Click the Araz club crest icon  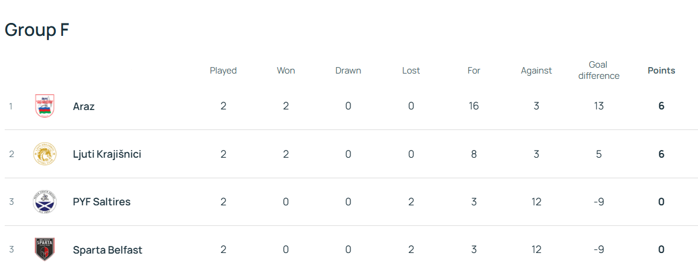[45, 106]
